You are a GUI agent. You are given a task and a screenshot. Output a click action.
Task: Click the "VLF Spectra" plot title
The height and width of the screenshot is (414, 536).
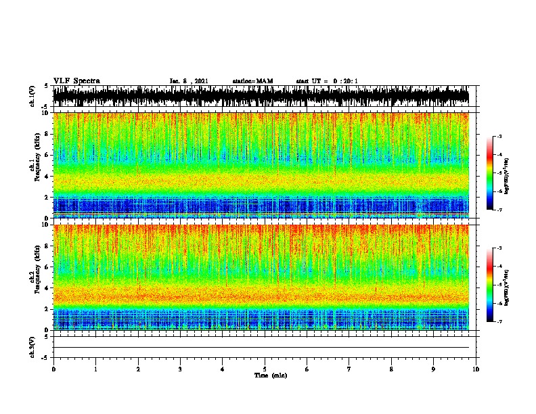click(x=76, y=81)
